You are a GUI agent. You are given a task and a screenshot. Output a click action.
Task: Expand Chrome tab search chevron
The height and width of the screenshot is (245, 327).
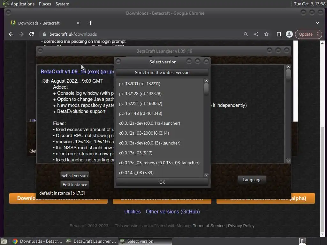tap(317, 23)
